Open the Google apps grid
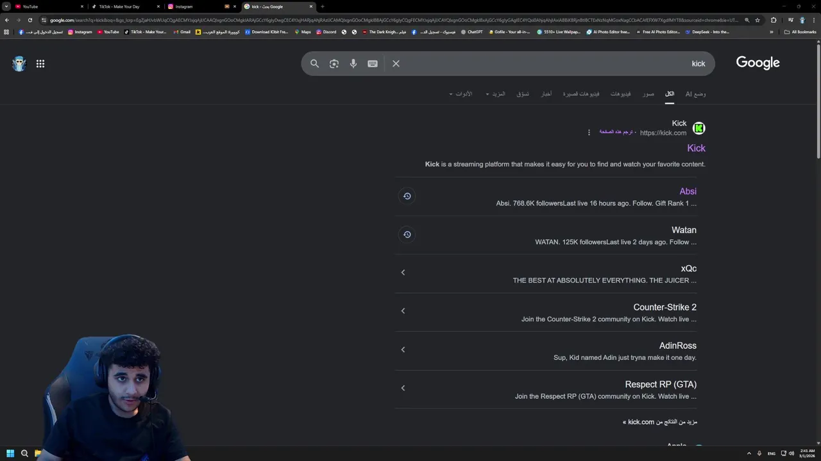Image resolution: width=821 pixels, height=461 pixels. (x=40, y=63)
